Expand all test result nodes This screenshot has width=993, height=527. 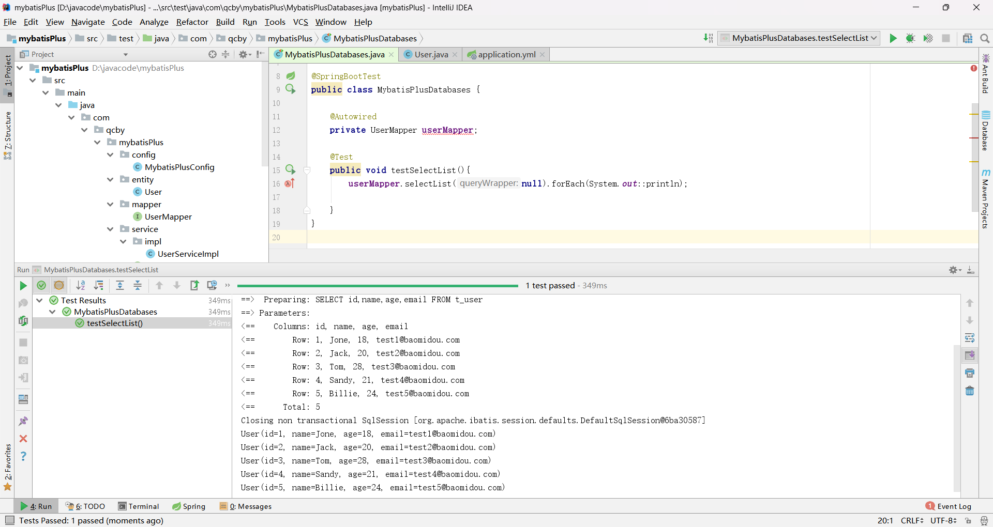tap(120, 285)
